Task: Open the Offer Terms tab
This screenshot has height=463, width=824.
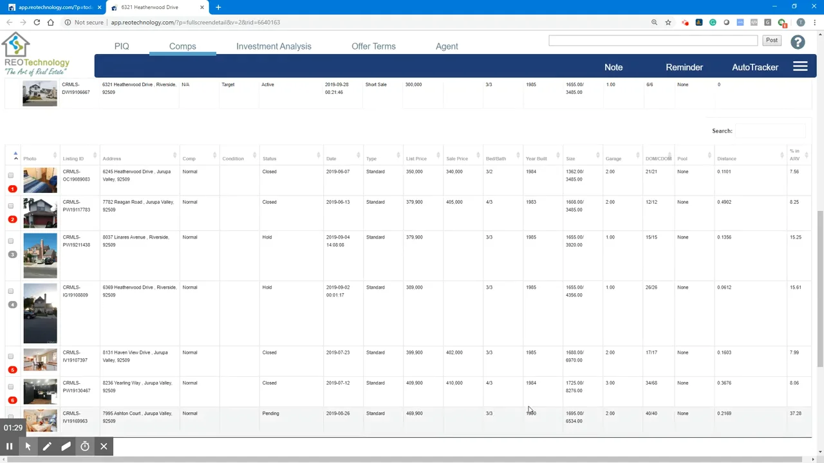Action: (373, 46)
